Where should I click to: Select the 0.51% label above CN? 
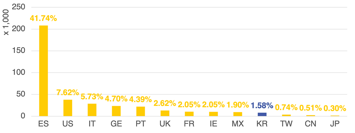click(x=311, y=108)
